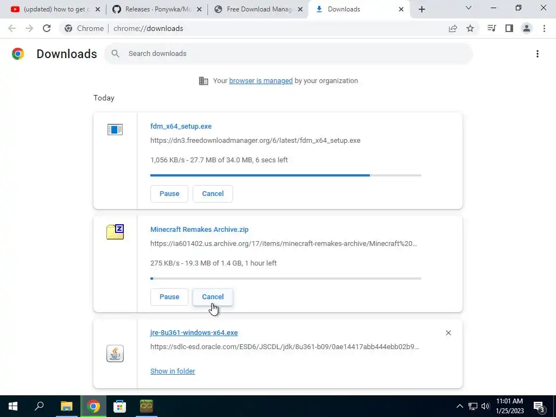Image resolution: width=556 pixels, height=417 pixels.
Task: Cancel the fdm_x64_setup.exe download
Action: coord(213,194)
